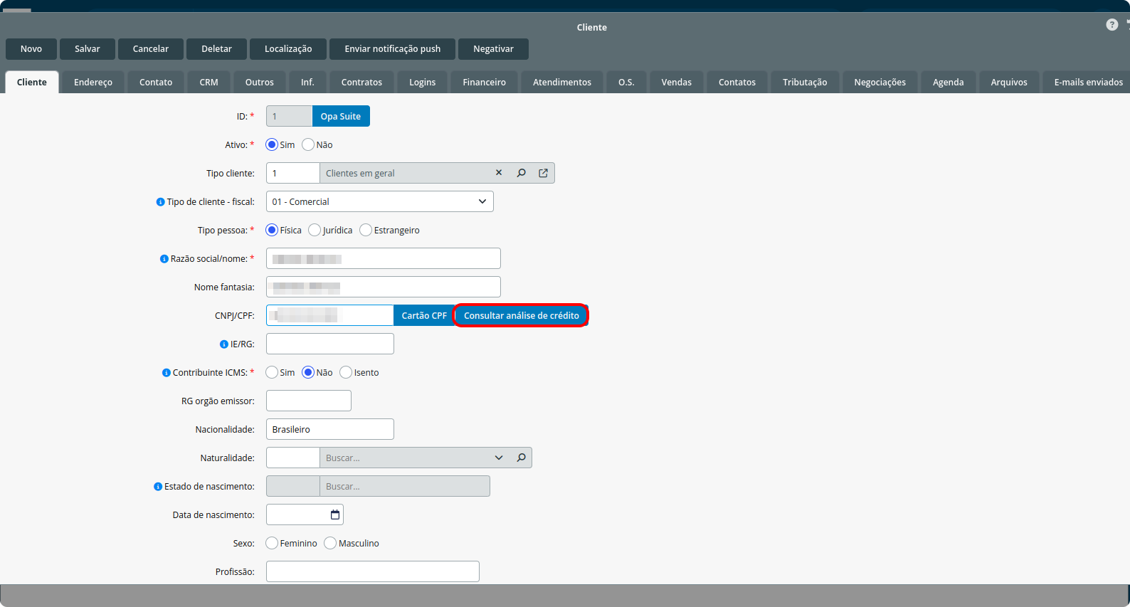Screen dimensions: 1130x607
Task: Open Localização
Action: tap(288, 49)
